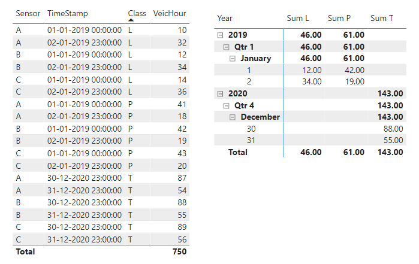
Task: Select the 2019 year label
Action: 237,35
